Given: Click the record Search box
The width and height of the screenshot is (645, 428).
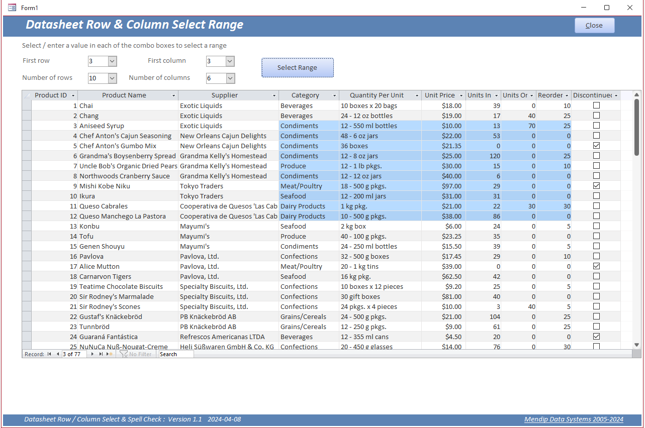Looking at the screenshot, I should point(176,354).
